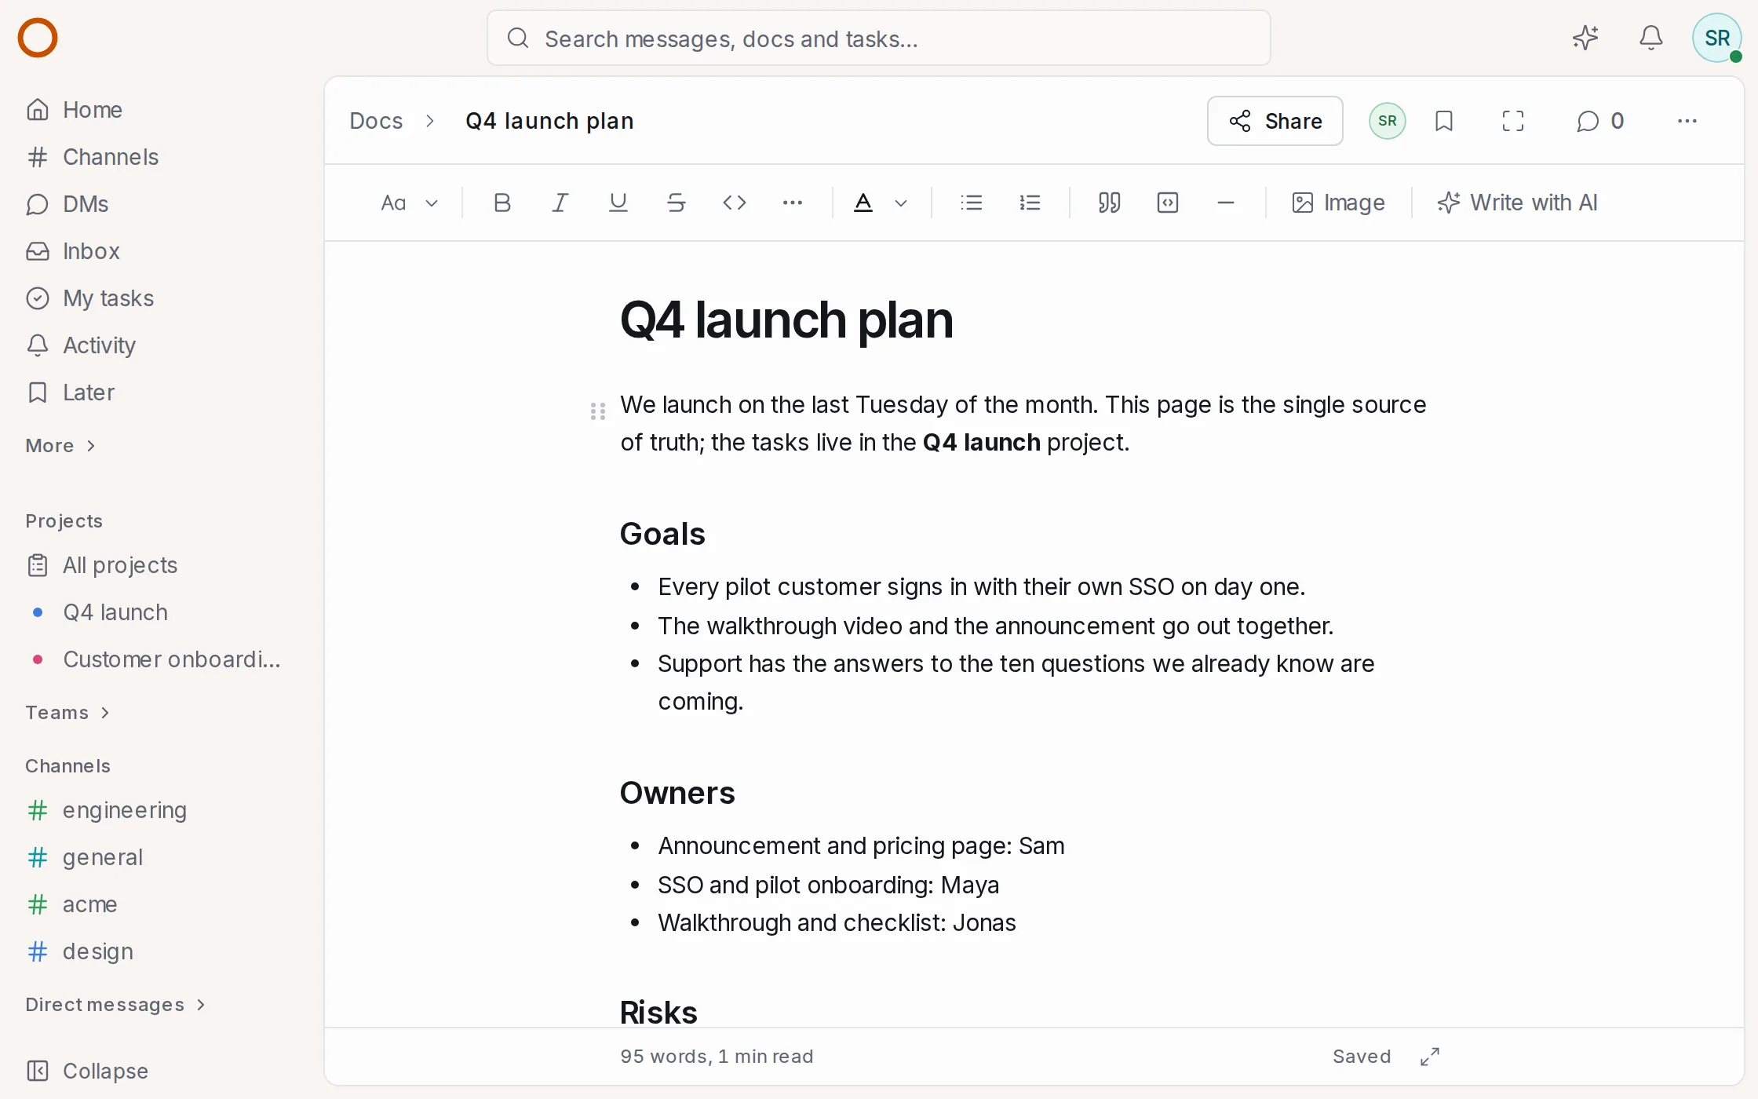Bookmark this document

[x=1444, y=121]
